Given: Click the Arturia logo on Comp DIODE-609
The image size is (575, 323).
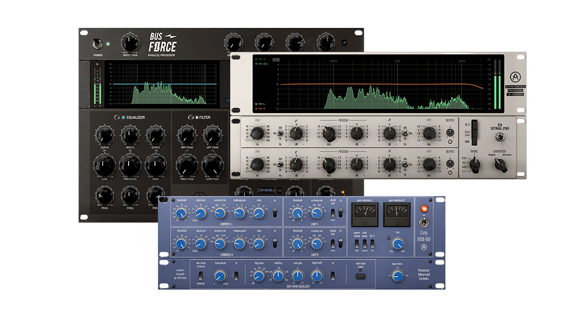Looking at the screenshot, I should tap(424, 247).
